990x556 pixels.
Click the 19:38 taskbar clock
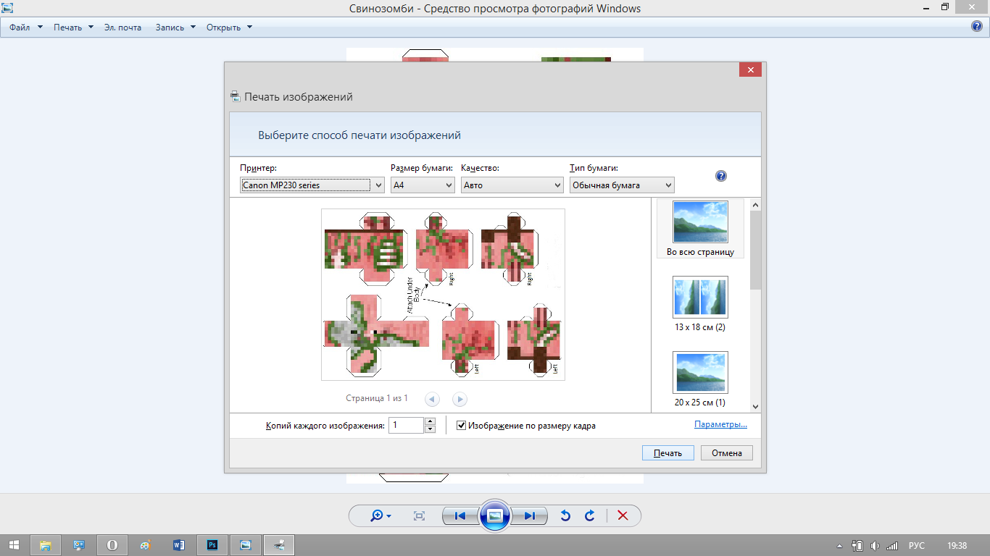coord(957,546)
